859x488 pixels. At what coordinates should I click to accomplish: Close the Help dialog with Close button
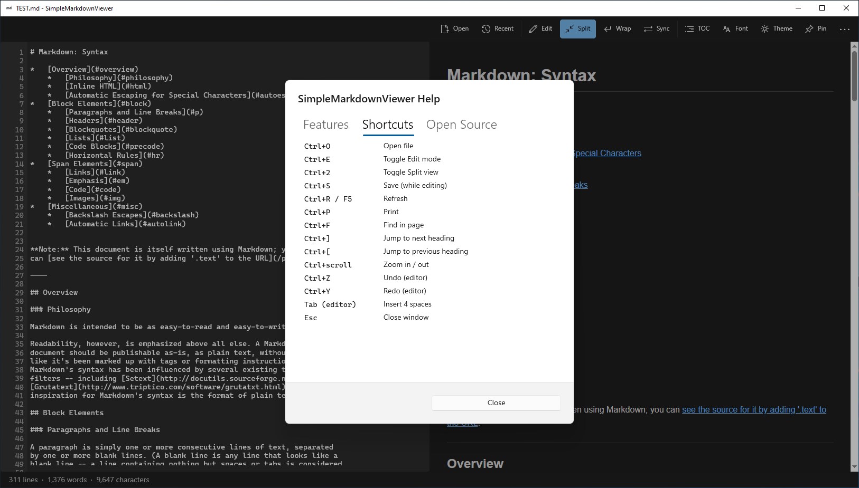pyautogui.click(x=496, y=403)
